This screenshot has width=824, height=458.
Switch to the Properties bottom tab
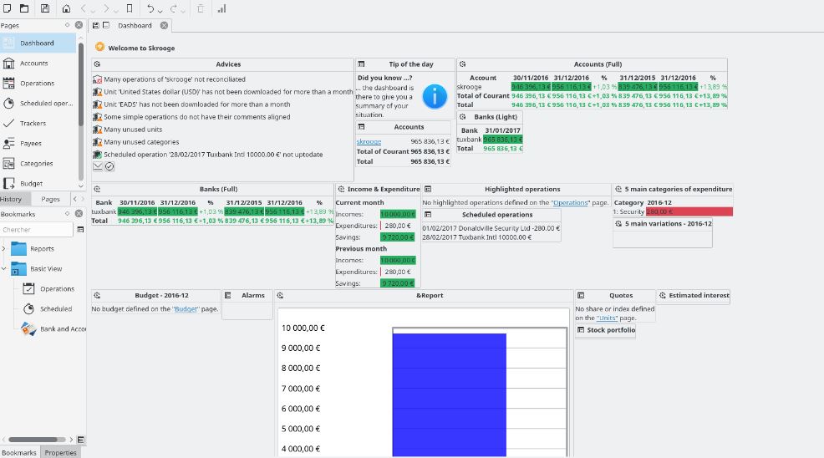point(60,453)
